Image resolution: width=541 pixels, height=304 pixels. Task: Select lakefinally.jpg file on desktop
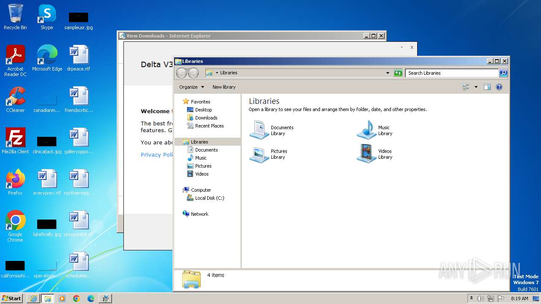pyautogui.click(x=47, y=228)
